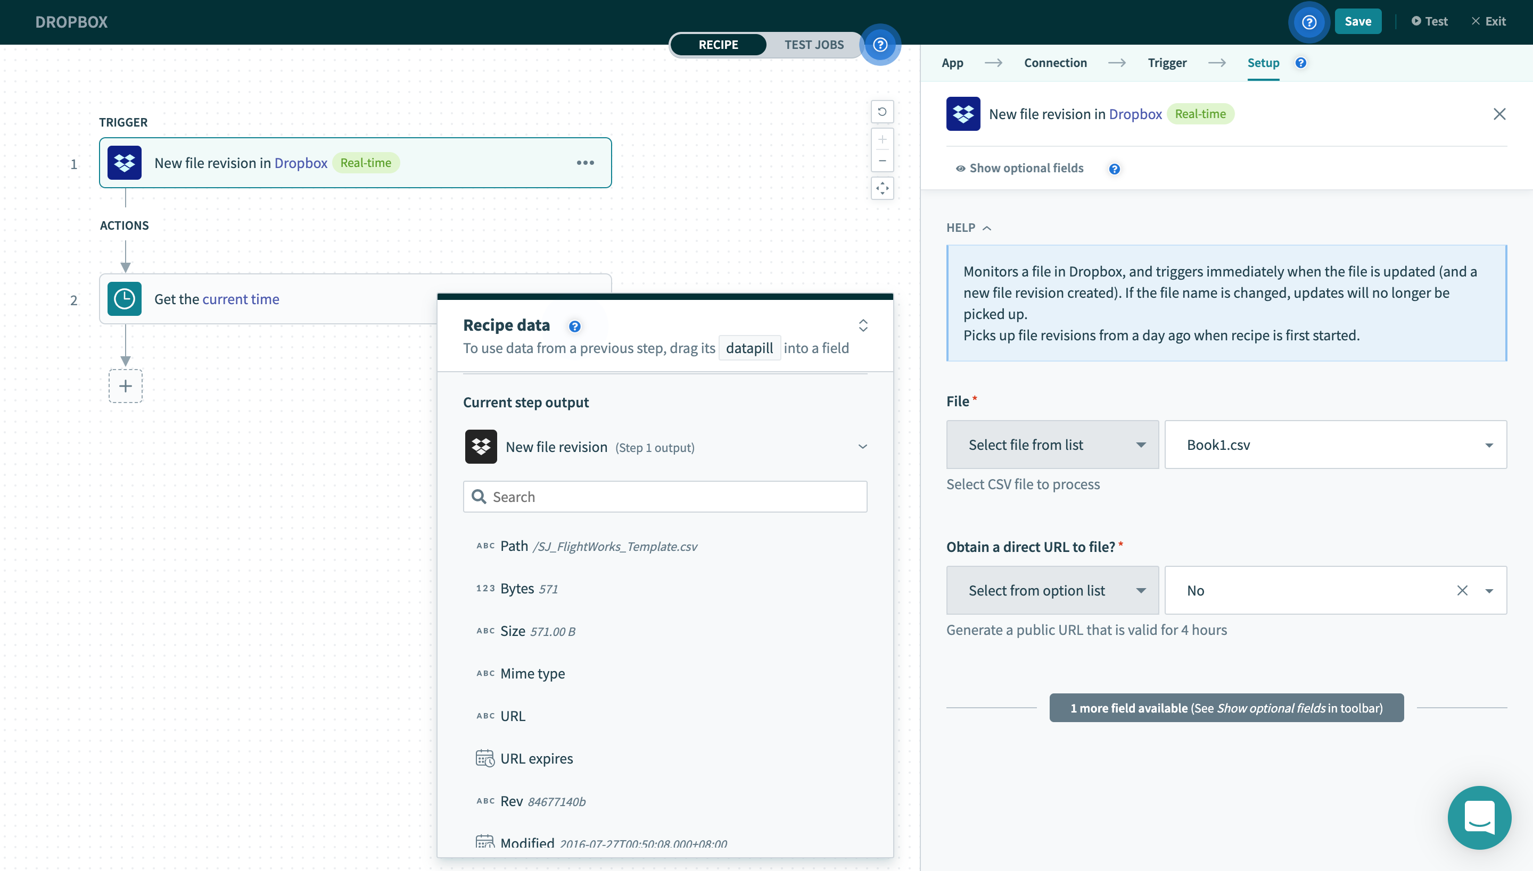Open the Book1.csv file dropdown
The width and height of the screenshot is (1533, 871).
click(x=1336, y=445)
